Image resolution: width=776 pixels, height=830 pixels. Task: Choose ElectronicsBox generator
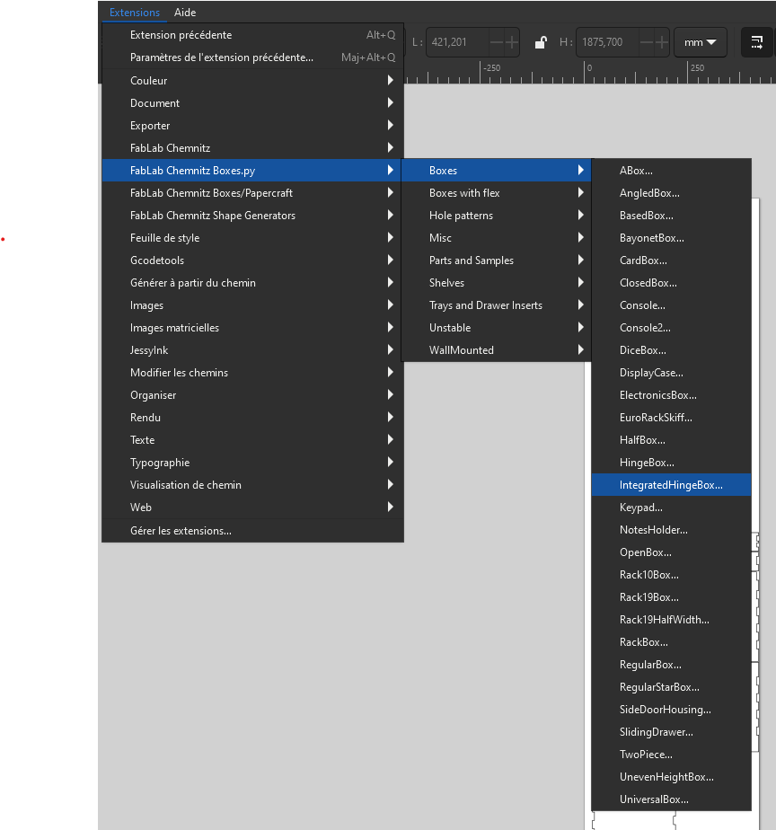tap(671, 395)
